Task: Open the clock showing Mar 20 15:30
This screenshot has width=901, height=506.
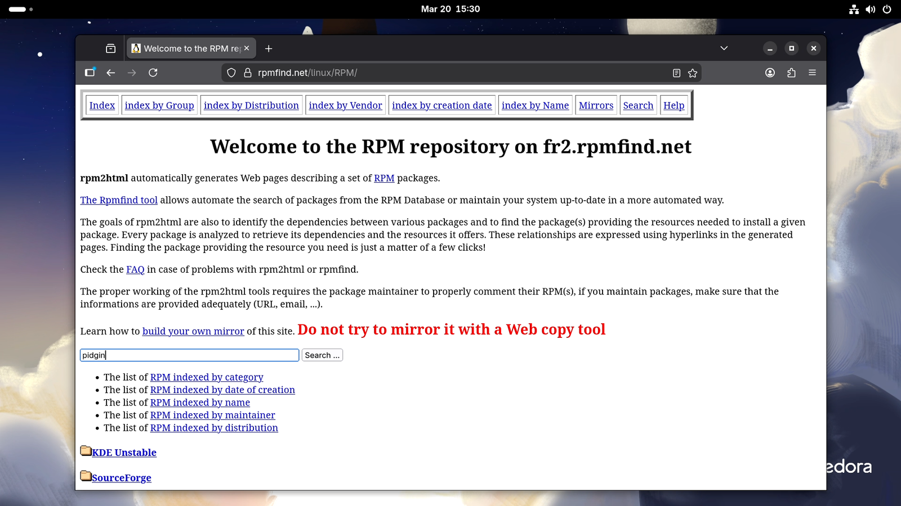Action: 450,9
